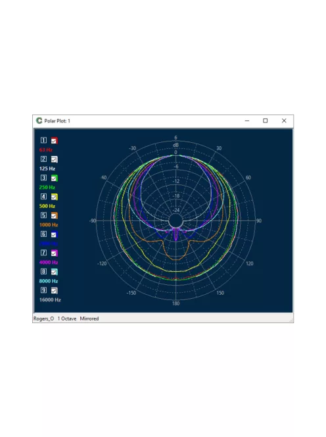
Task: Maximize the Polar Plot window
Action: click(266, 120)
